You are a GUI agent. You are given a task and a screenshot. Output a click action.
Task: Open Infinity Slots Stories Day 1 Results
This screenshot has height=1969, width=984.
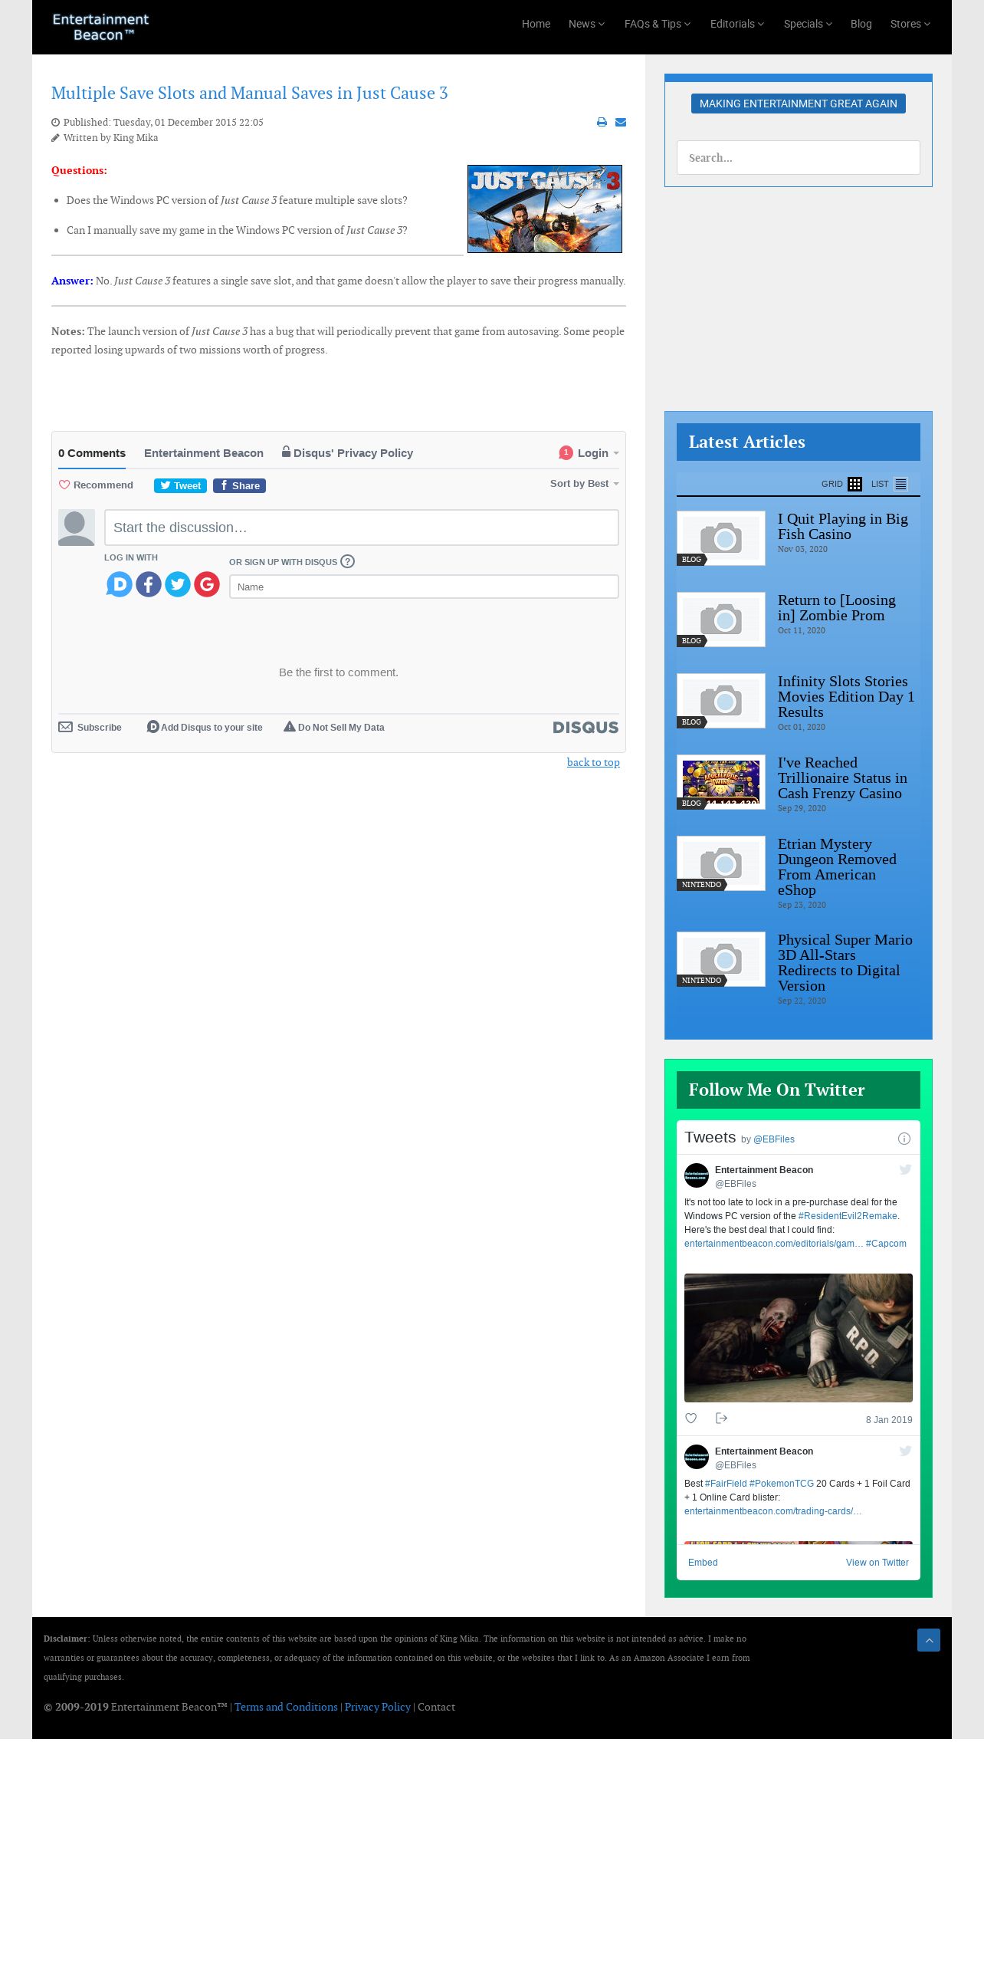(846, 697)
